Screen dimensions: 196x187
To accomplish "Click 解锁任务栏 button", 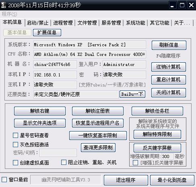I will (x=157, y=111).
